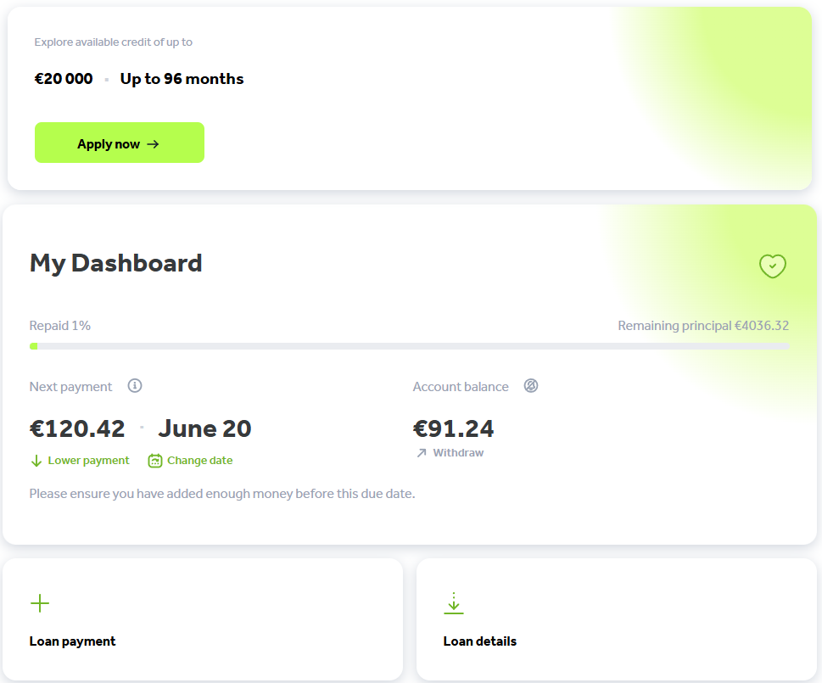Click the Remaining principal €4036.32 text
This screenshot has height=683, width=822.
[x=703, y=326]
